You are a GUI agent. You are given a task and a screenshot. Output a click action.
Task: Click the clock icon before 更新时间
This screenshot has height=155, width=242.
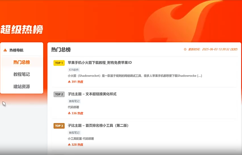pyautogui.click(x=185, y=49)
